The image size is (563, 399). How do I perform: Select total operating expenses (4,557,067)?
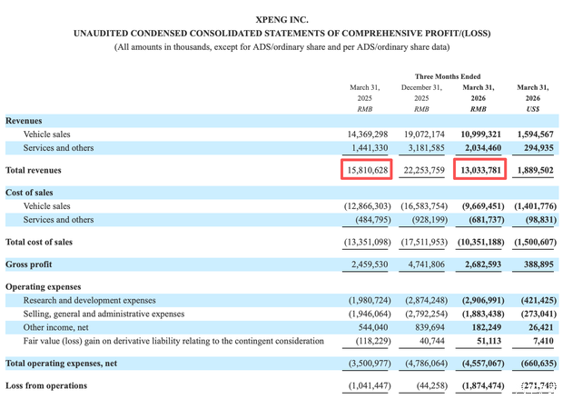tap(483, 364)
